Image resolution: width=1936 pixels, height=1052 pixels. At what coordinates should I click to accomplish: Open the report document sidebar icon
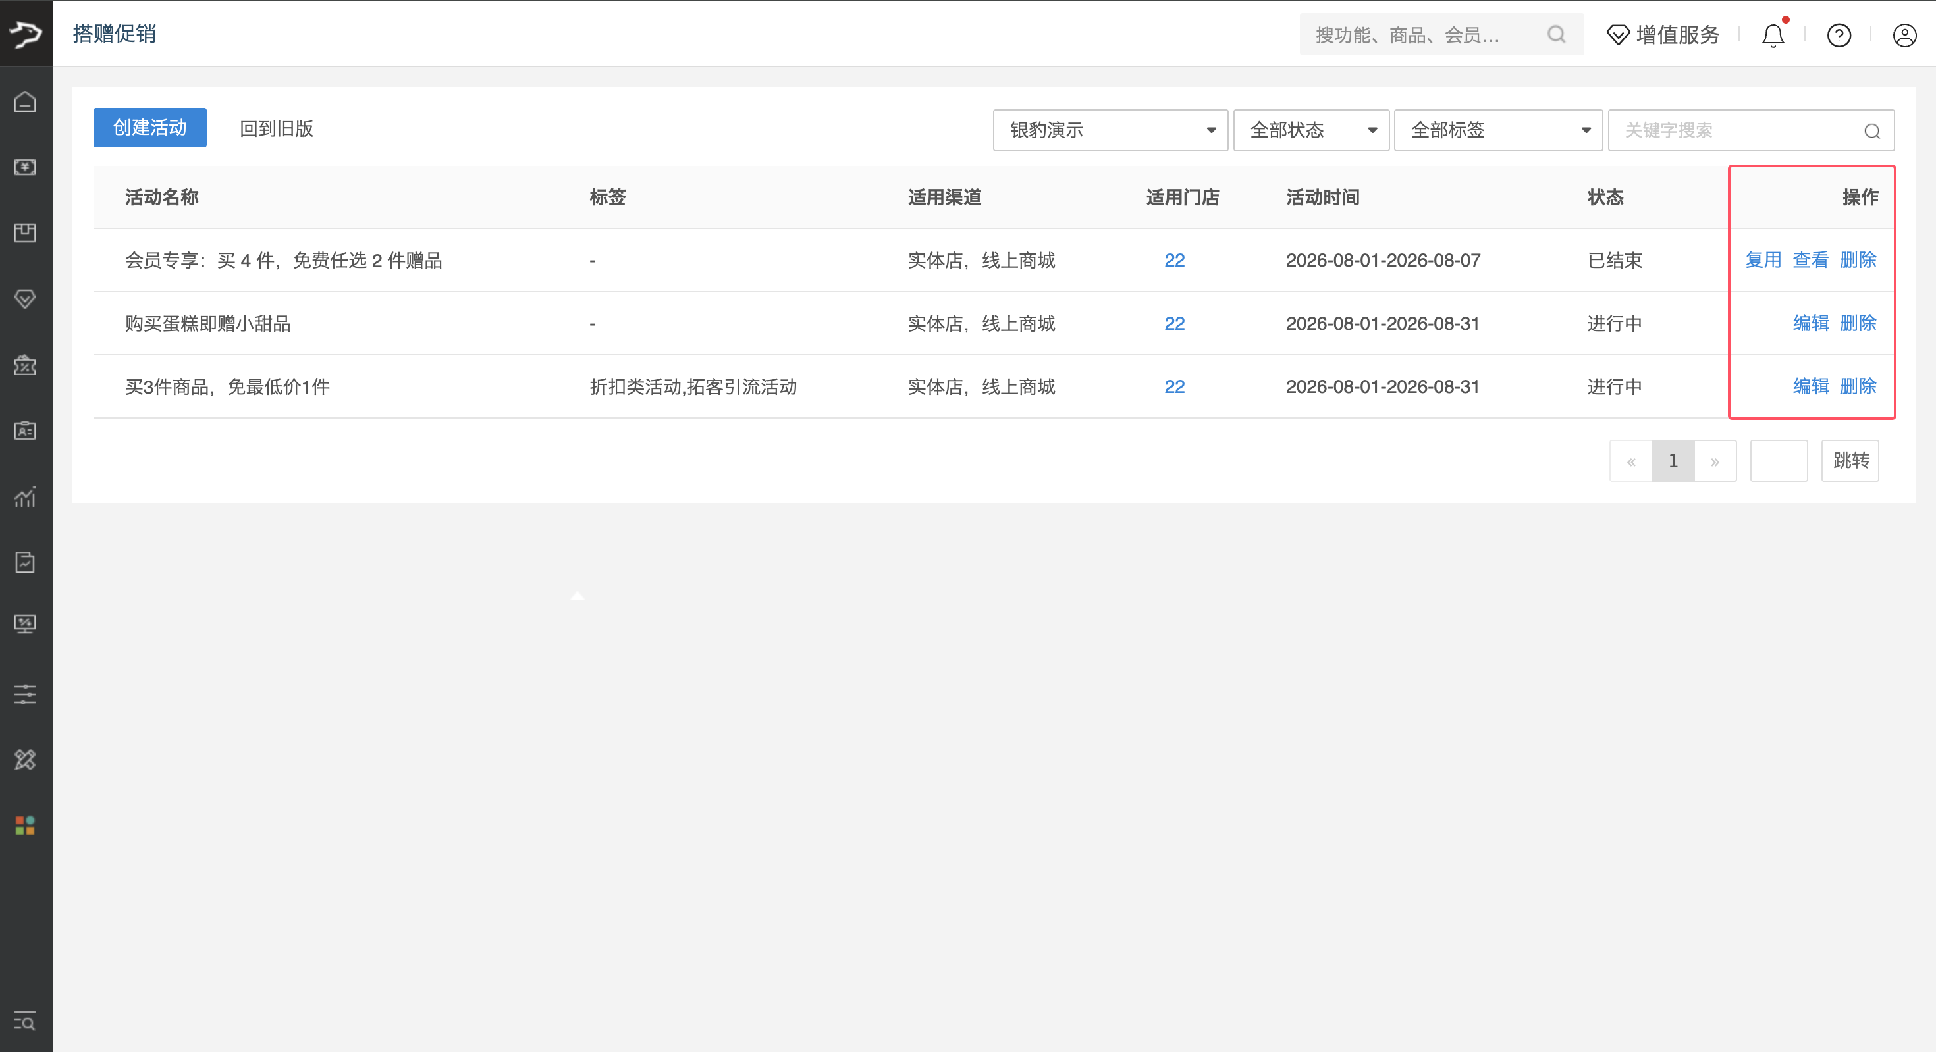(x=26, y=562)
